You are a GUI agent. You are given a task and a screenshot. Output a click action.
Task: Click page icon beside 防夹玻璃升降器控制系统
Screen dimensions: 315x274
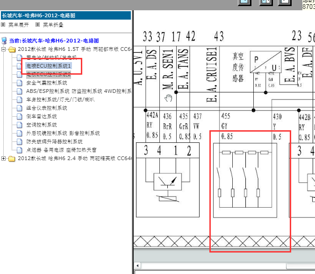point(20,141)
